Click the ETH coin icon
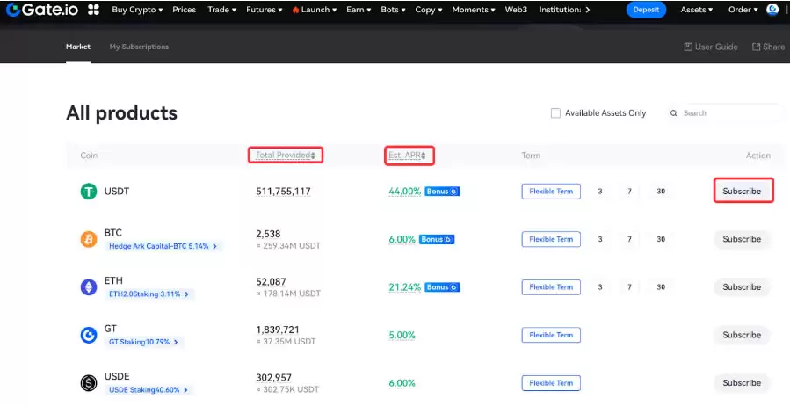The height and width of the screenshot is (406, 790). tap(89, 287)
